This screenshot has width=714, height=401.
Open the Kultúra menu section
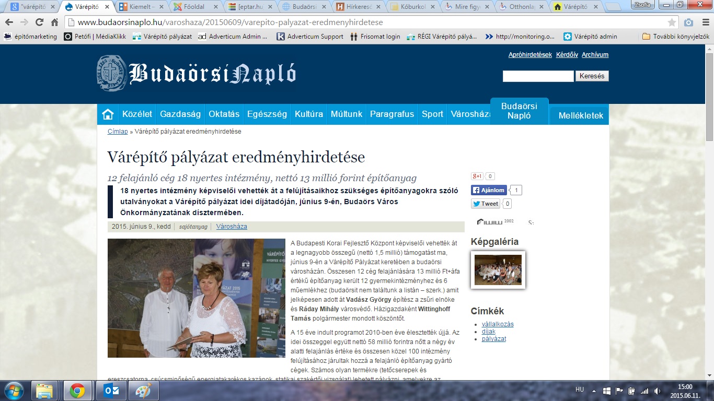309,114
